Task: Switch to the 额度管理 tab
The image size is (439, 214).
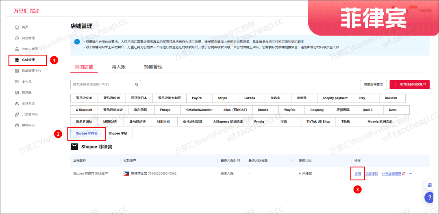Action: [153, 67]
